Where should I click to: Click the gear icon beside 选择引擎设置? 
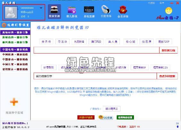(x=4, y=25)
